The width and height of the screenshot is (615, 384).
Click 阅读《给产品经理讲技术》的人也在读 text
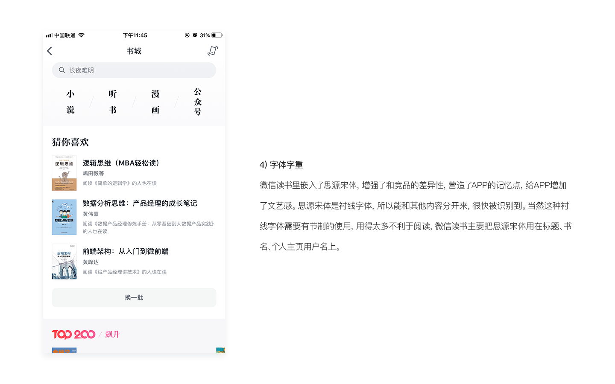(125, 272)
